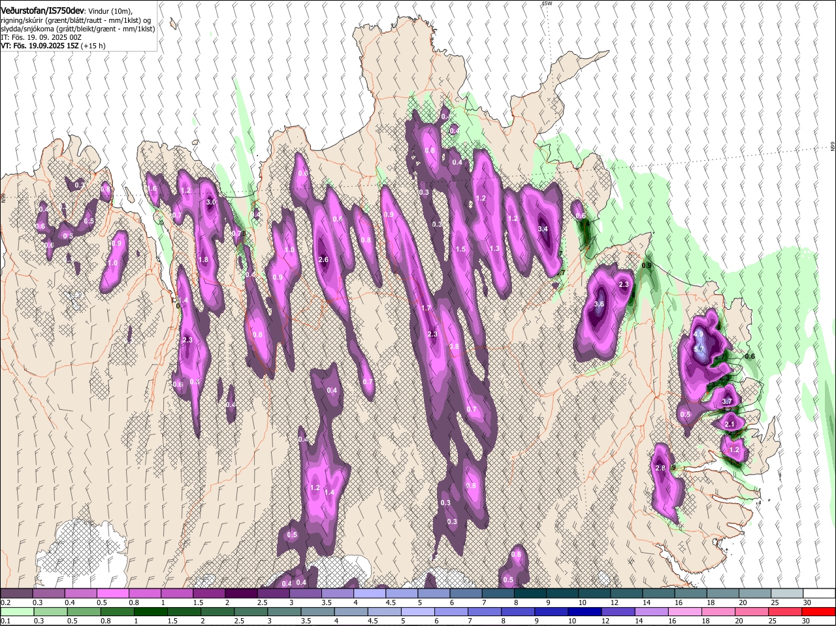Viewport: 836px width, 626px height.
Task: Pick upper legend swatch between 18 and 20
Action: 722,593
